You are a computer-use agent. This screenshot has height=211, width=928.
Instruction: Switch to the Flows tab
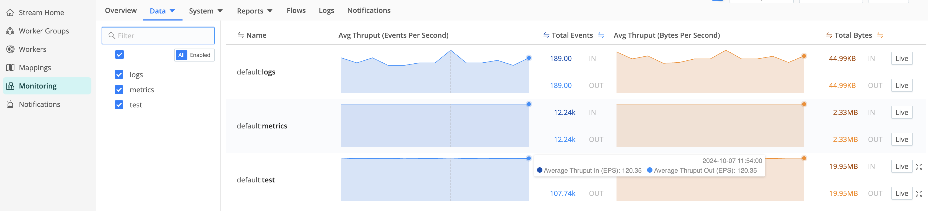[296, 11]
